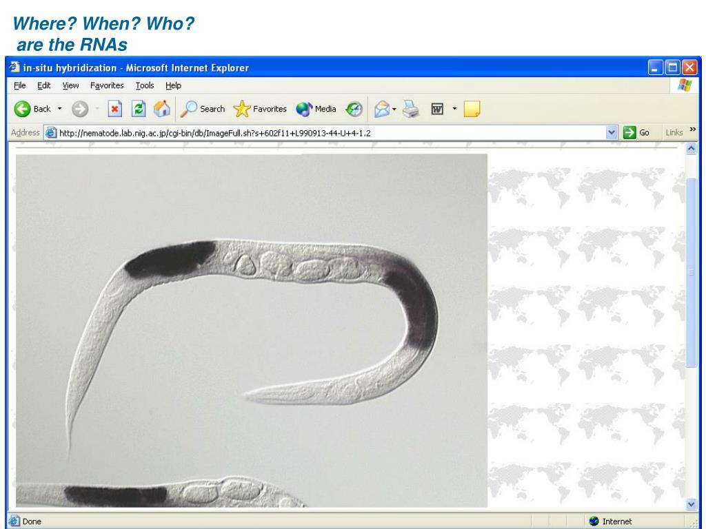Screen dimensions: 706x529
Task: Expand the Links toolbar chevron
Action: point(693,130)
